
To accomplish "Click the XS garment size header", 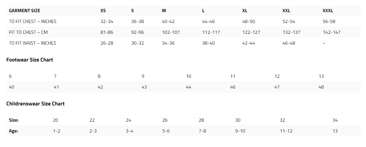I will 103,11.
